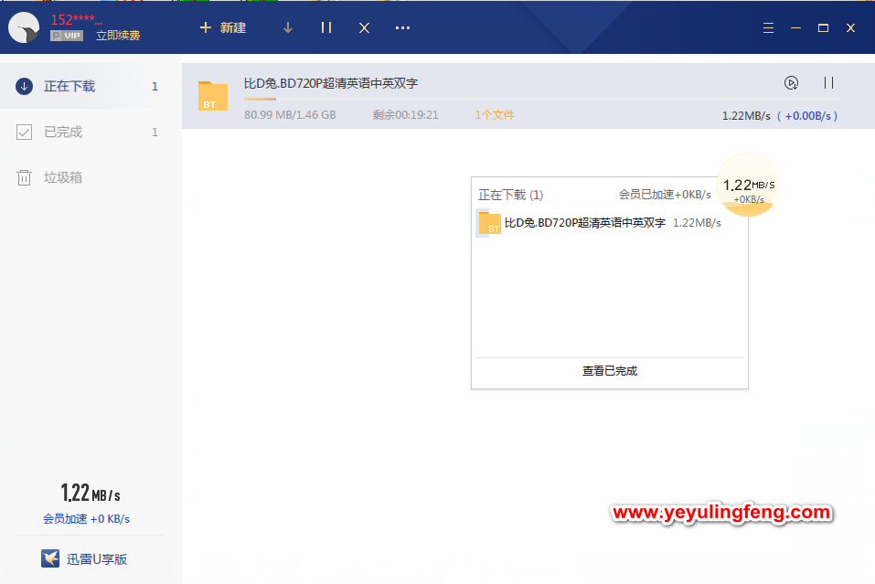Click the task speed 1.22MB/s in the row
Image resolution: width=875 pixels, height=584 pixels.
pos(746,116)
